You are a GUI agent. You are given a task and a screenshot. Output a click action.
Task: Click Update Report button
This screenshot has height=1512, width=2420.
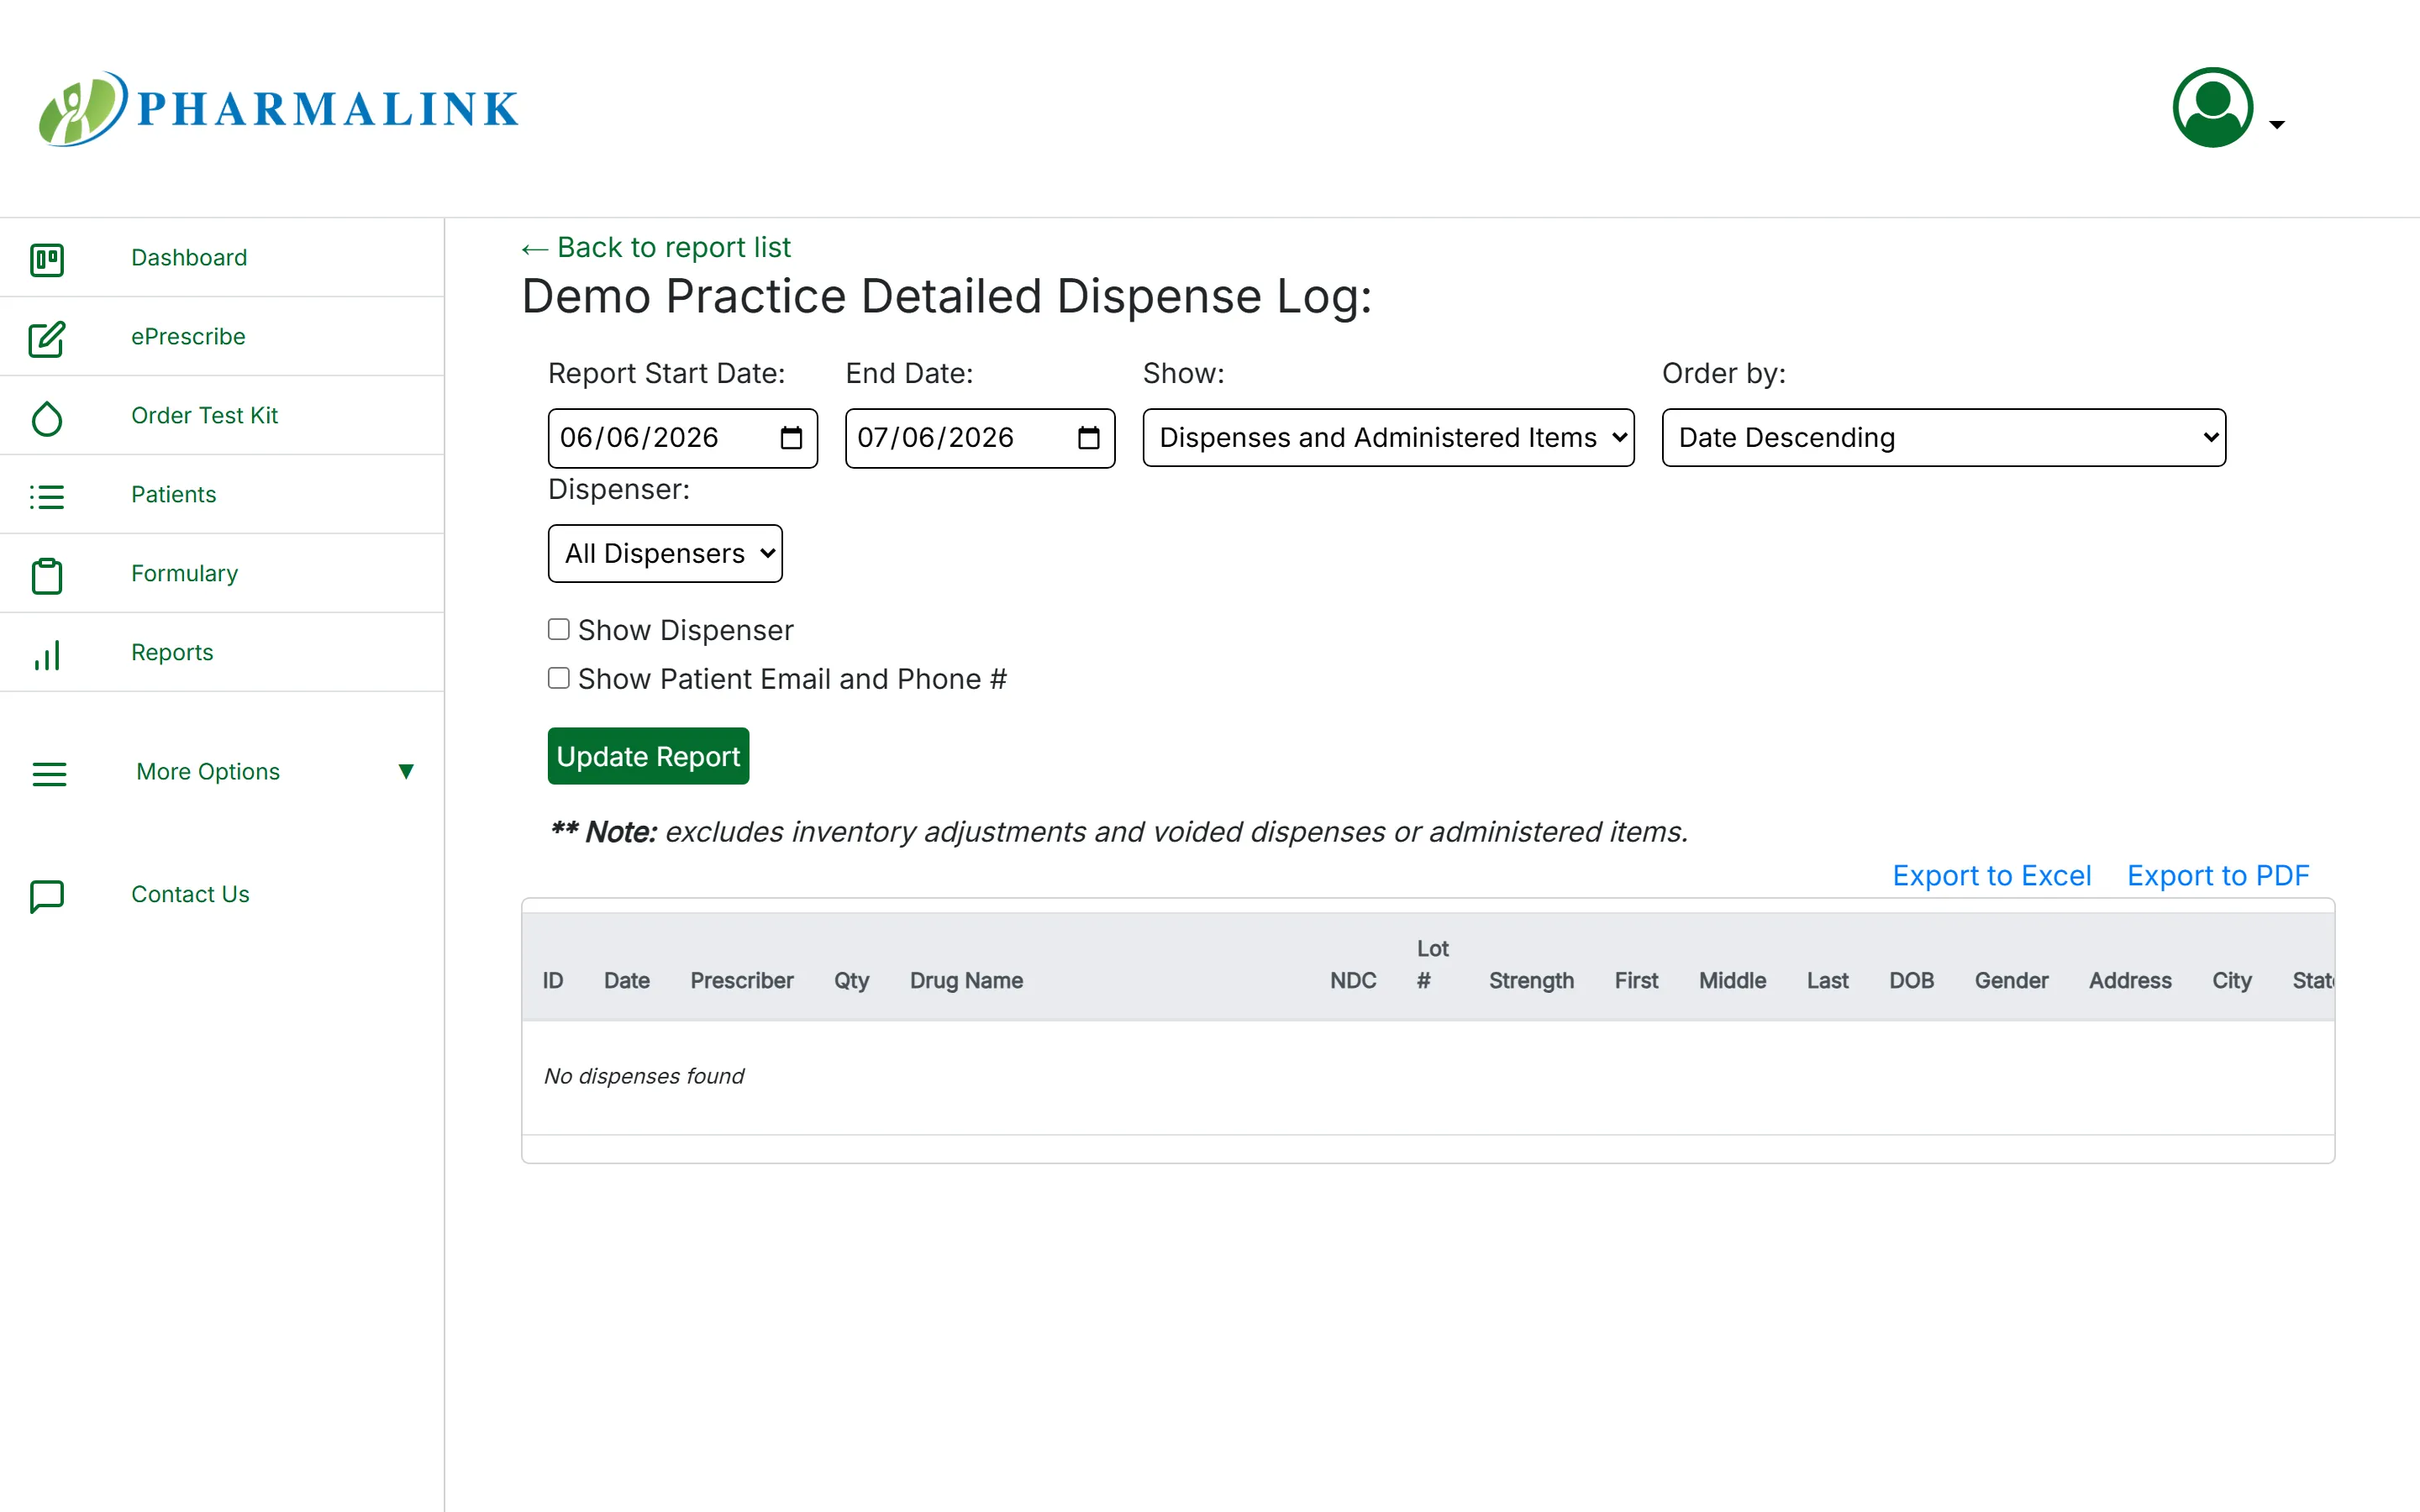click(x=648, y=757)
